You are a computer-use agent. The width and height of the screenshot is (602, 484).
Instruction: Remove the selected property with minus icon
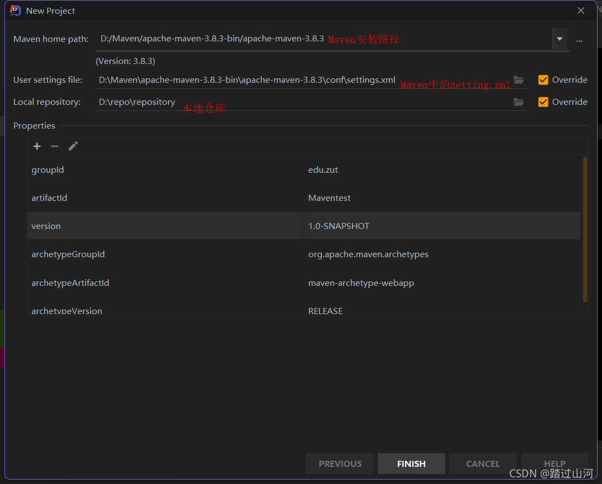tap(55, 146)
